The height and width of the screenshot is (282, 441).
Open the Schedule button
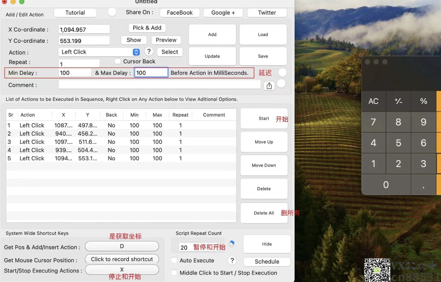point(267,262)
